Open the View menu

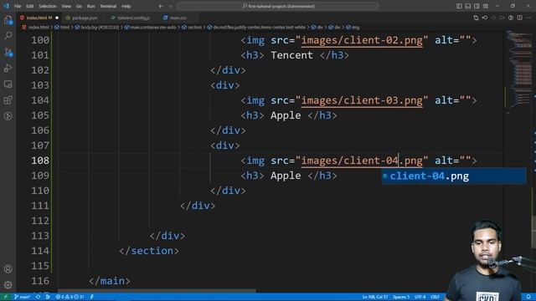click(66, 6)
